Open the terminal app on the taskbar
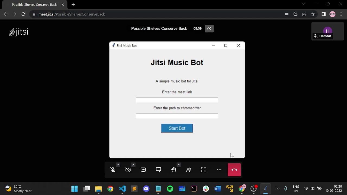This screenshot has width=347, height=195. (x=194, y=189)
